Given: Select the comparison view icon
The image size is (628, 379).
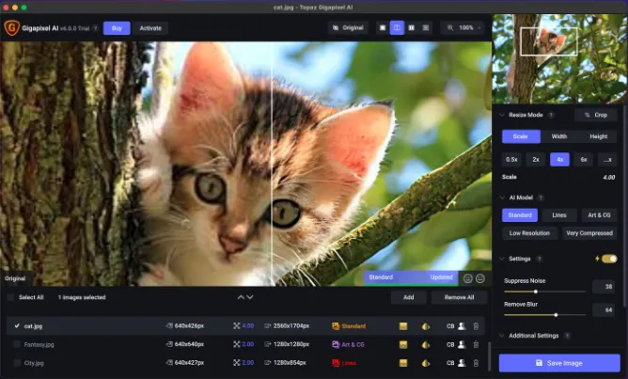Looking at the screenshot, I should tap(425, 27).
